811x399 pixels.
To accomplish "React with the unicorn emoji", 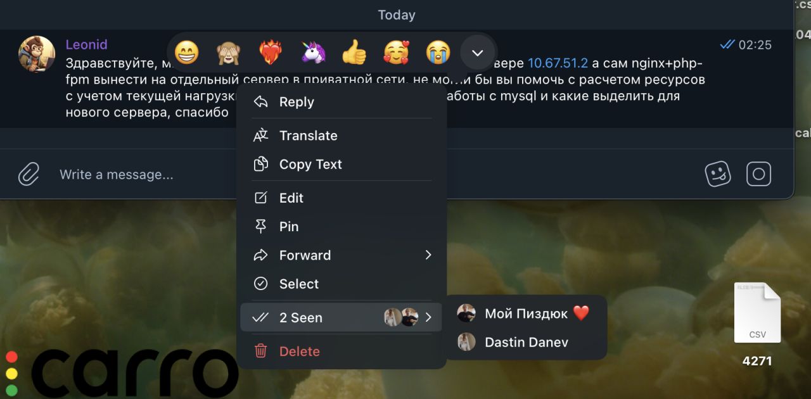I will 312,52.
